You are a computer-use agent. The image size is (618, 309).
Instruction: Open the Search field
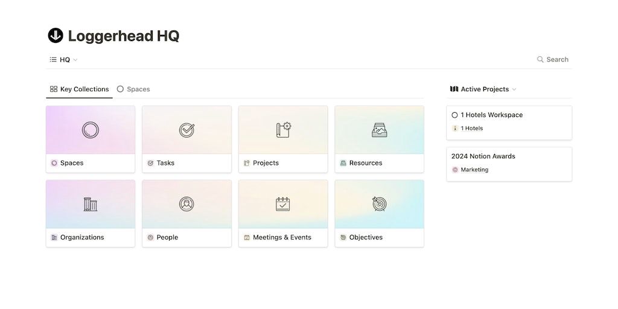tap(553, 60)
